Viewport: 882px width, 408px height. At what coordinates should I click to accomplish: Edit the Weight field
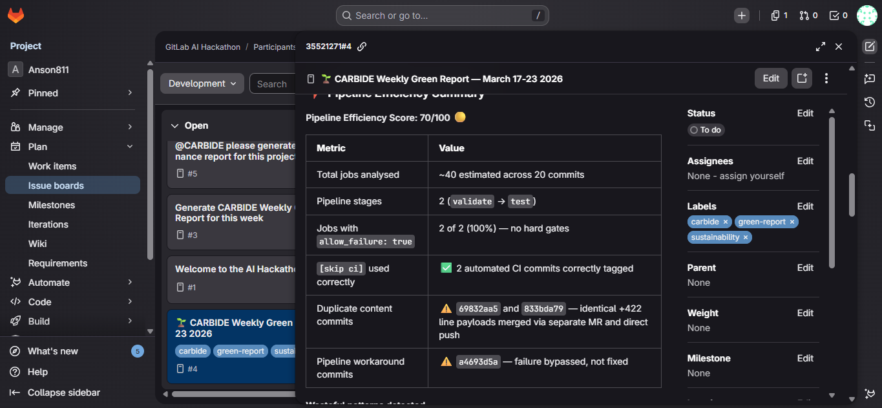point(805,313)
